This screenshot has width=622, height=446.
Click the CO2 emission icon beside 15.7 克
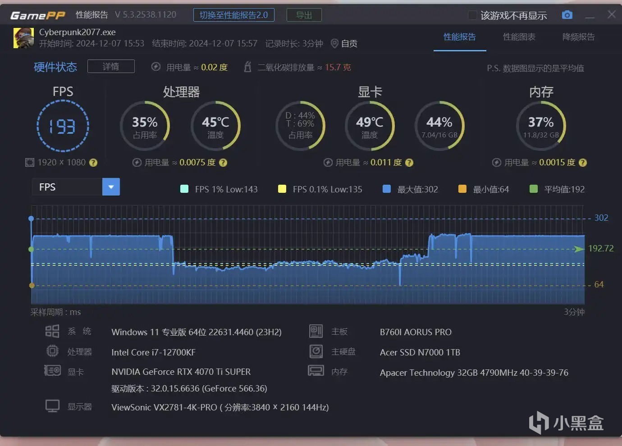pyautogui.click(x=247, y=67)
